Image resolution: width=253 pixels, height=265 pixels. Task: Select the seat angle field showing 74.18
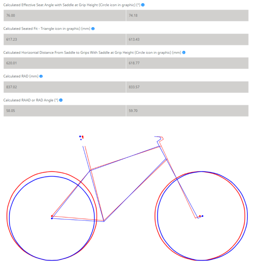[x=186, y=15]
